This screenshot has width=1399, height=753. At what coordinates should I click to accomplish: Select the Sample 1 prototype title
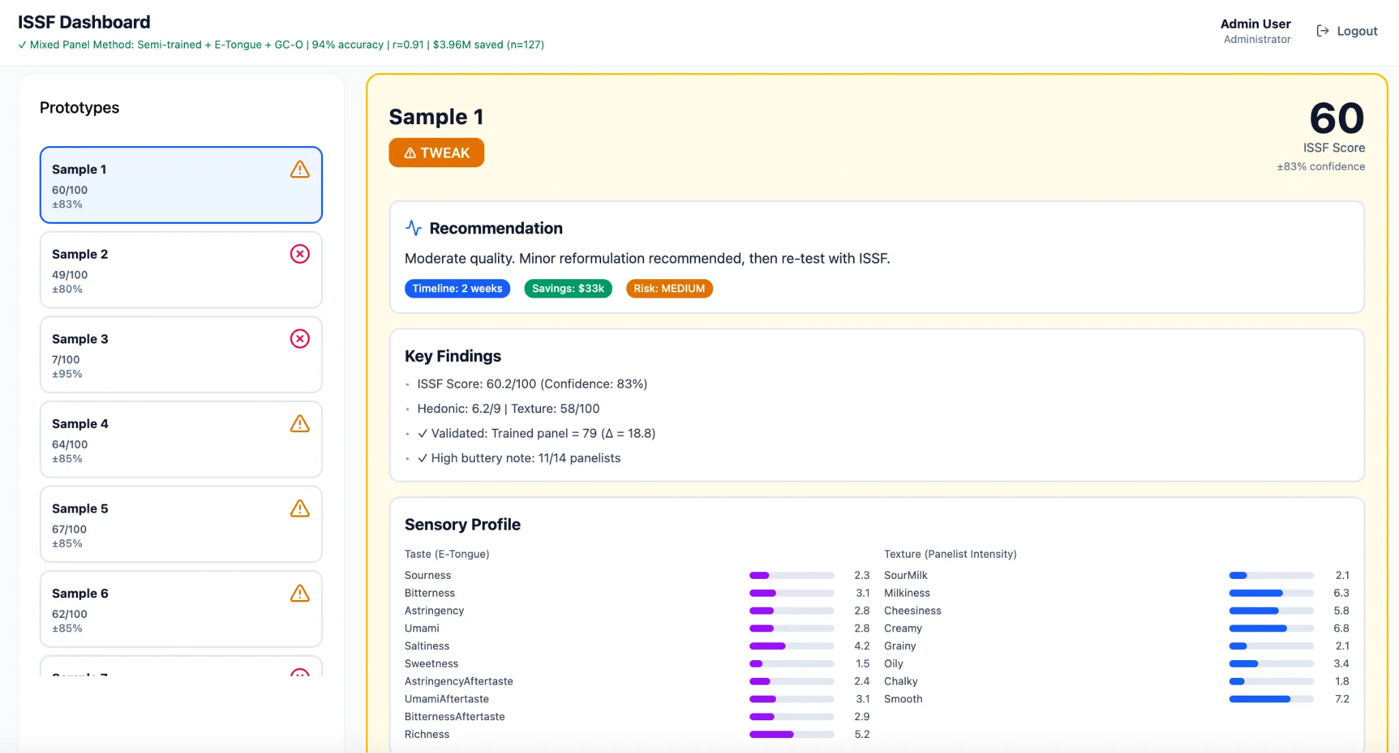79,169
